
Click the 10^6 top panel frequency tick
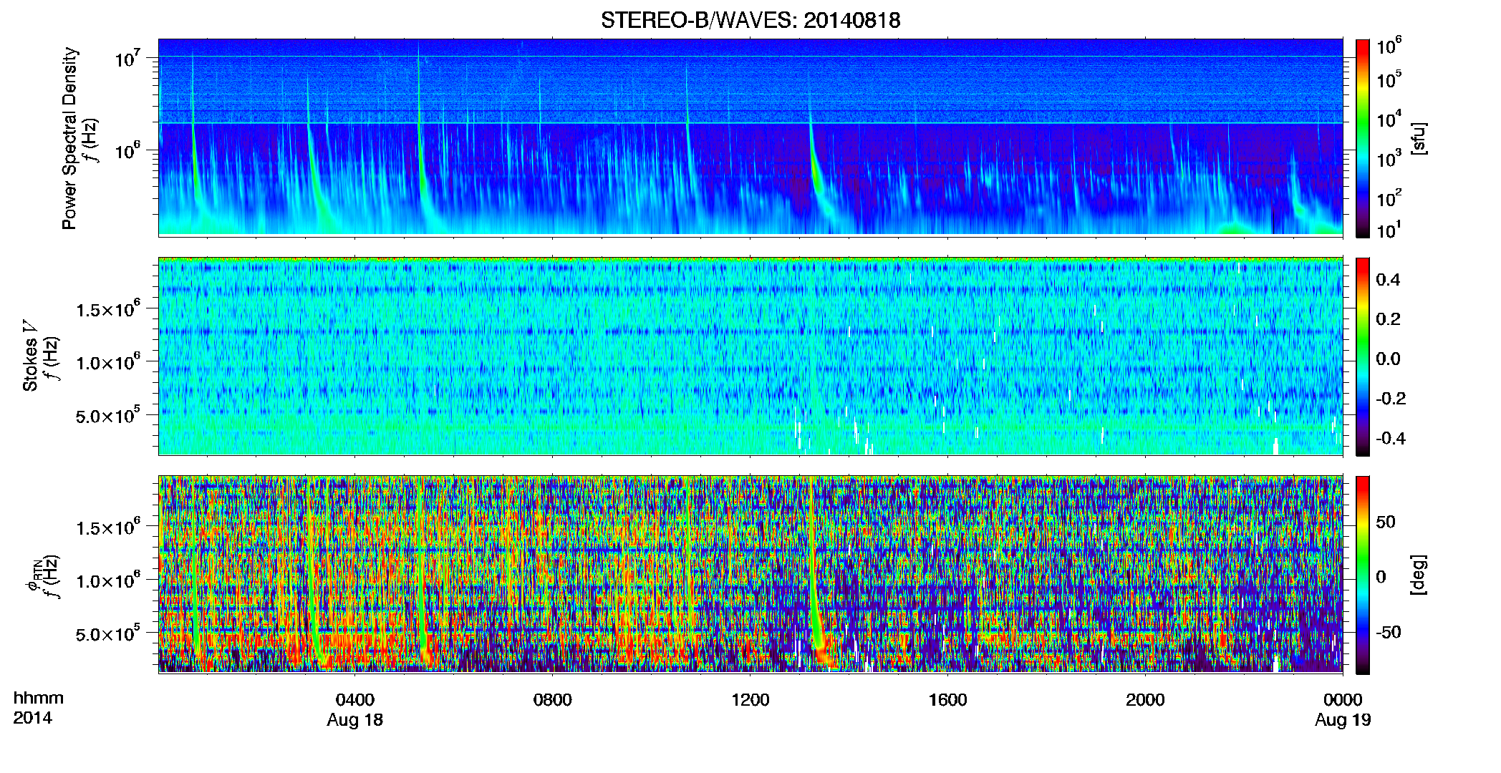127,150
